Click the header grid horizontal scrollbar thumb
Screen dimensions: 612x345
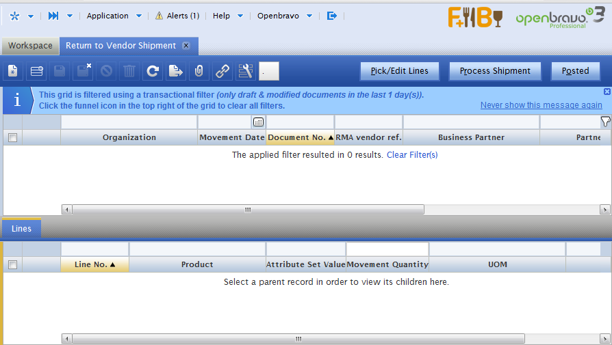(248, 210)
